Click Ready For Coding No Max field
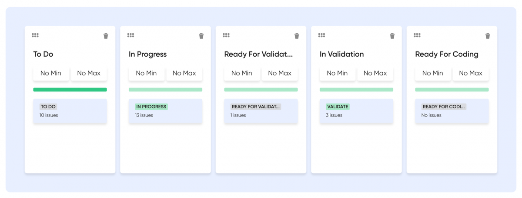This screenshot has width=522, height=198. pyautogui.click(x=471, y=73)
